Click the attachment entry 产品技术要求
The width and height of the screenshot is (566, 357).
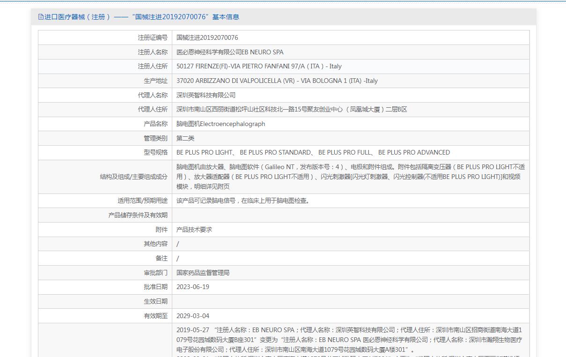click(194, 230)
